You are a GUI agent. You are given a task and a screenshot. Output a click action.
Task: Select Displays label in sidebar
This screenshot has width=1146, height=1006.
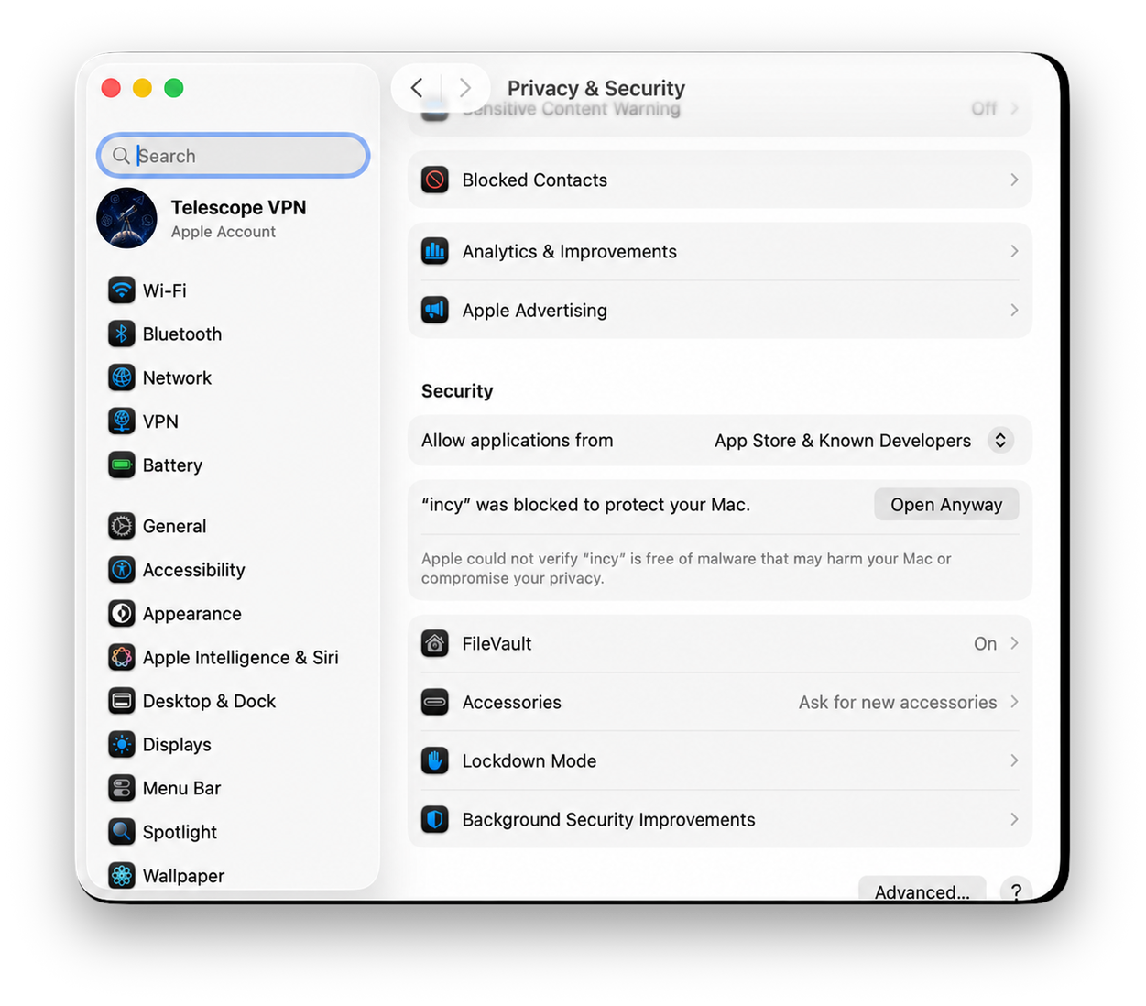[x=177, y=745]
